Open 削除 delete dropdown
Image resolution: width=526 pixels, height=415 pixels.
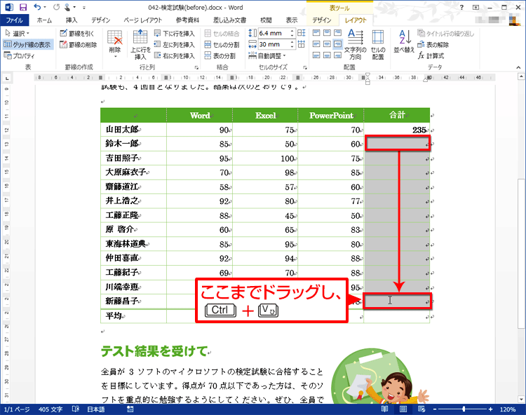click(115, 45)
